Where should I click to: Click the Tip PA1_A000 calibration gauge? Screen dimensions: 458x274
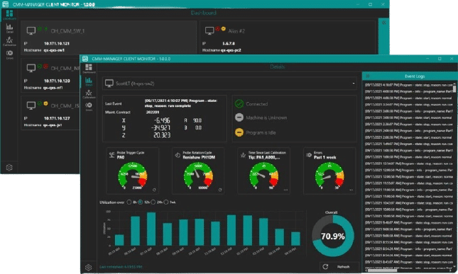[263, 176]
